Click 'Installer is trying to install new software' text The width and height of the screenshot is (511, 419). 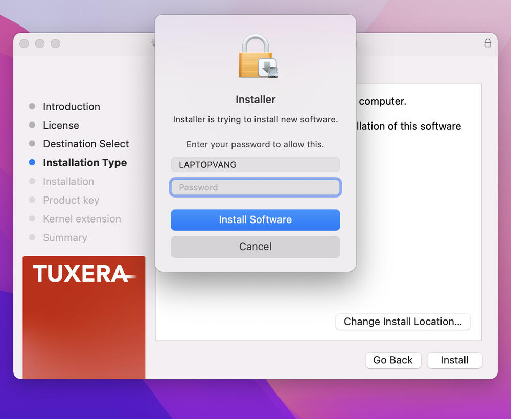pos(255,119)
